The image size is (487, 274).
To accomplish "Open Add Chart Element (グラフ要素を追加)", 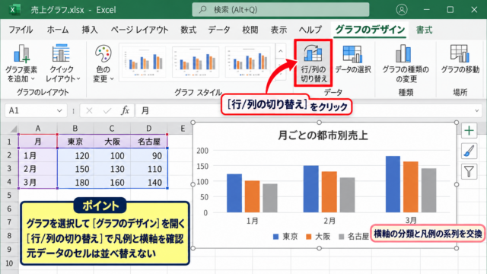I will click(x=21, y=64).
